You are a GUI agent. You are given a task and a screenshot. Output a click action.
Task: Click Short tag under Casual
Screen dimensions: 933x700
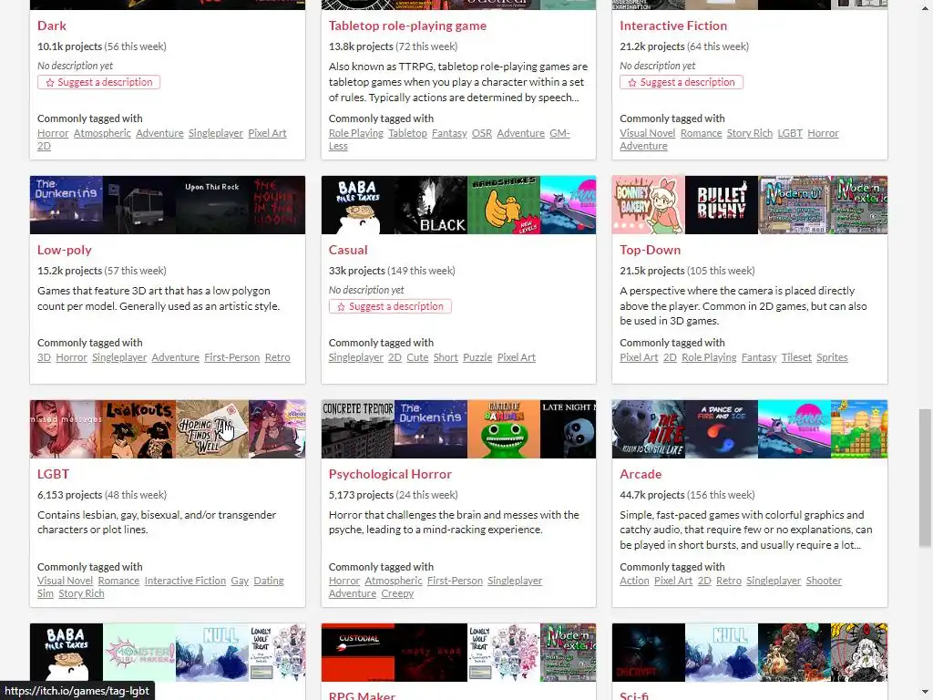click(446, 357)
